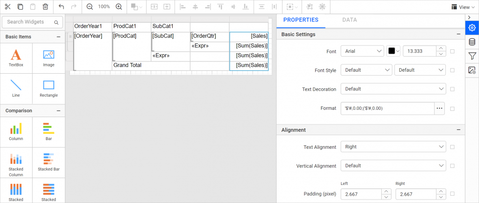Select the Rectangle widget

click(48, 88)
